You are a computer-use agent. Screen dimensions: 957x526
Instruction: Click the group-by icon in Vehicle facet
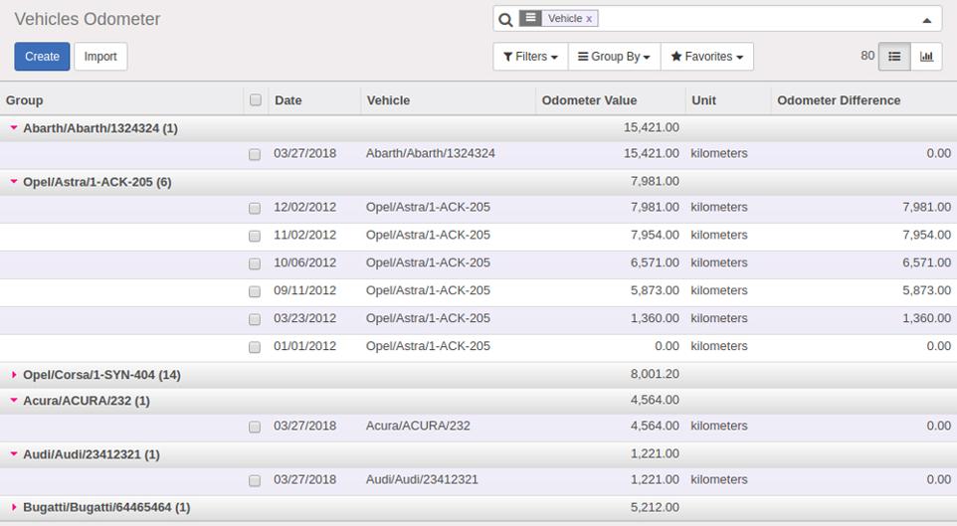tap(530, 18)
